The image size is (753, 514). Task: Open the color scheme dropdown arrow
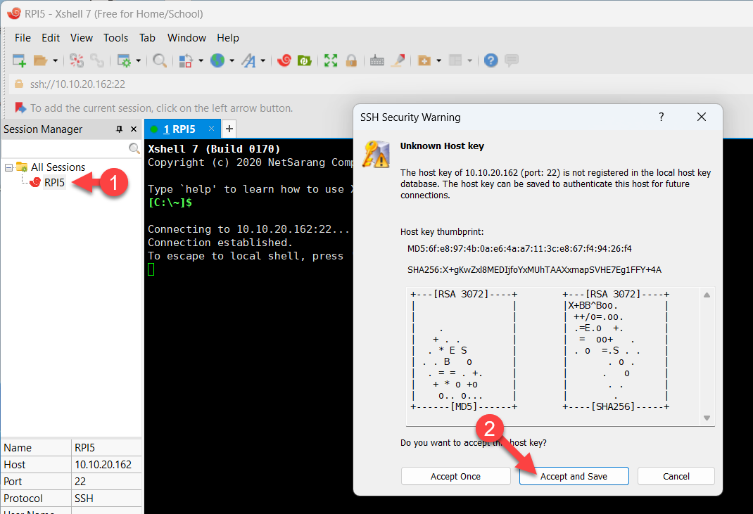[x=201, y=60]
